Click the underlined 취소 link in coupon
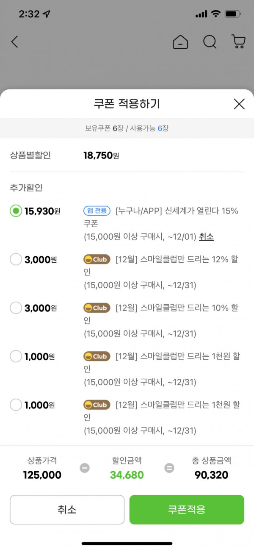This screenshot has height=550, width=254. (x=206, y=237)
